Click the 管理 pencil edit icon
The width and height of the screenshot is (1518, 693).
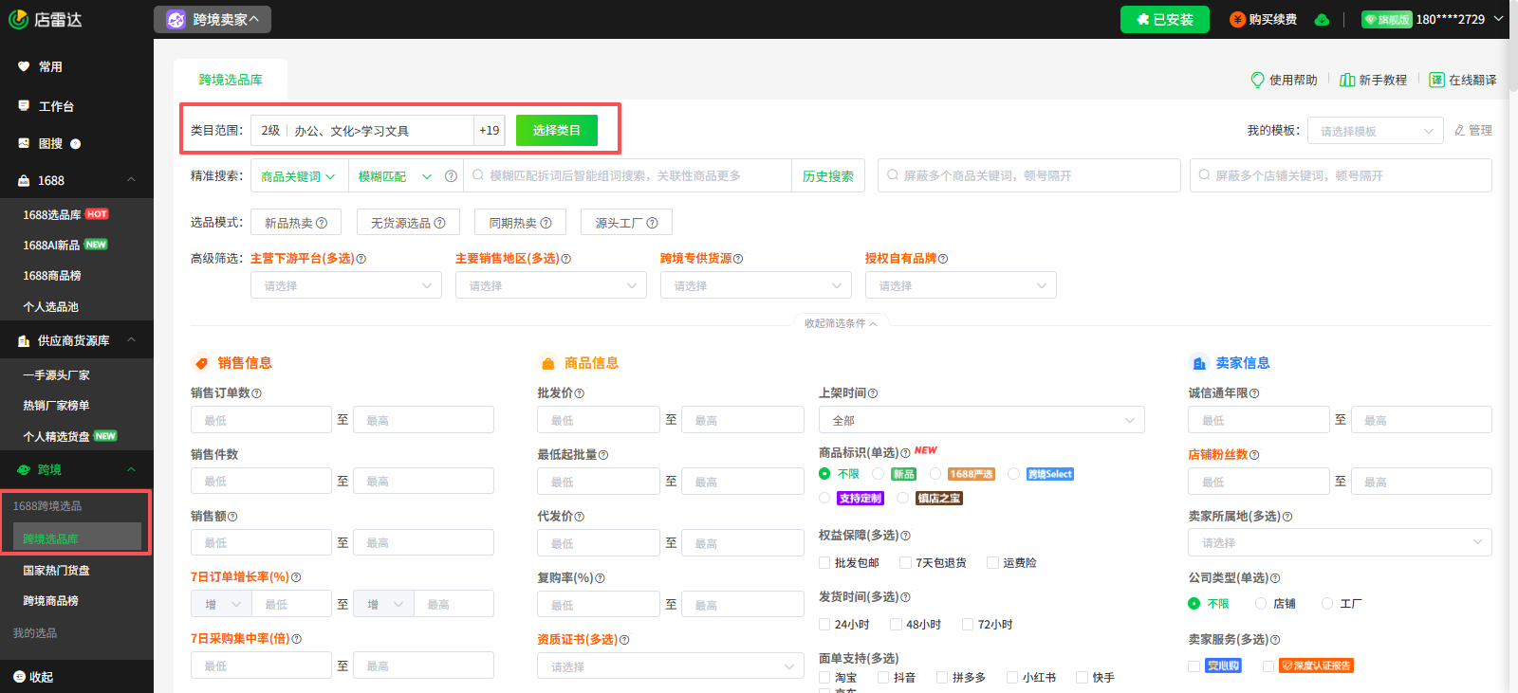pyautogui.click(x=1460, y=131)
